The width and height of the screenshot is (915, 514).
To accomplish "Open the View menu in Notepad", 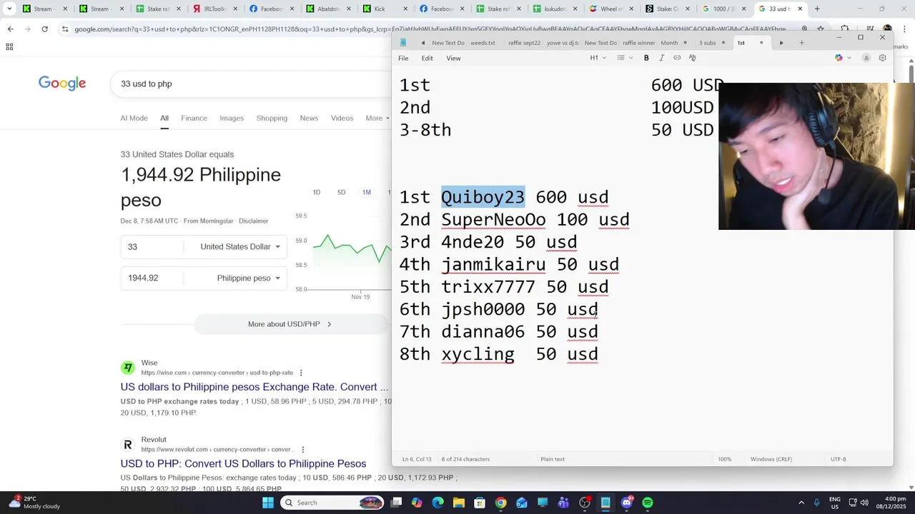I will (453, 59).
